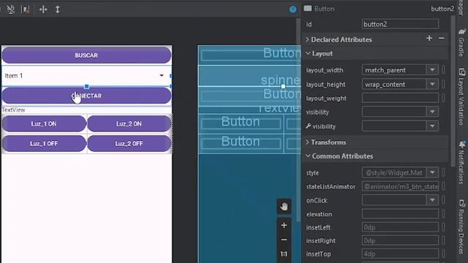
Task: Open the Layout Validation side panel
Action: [461, 96]
